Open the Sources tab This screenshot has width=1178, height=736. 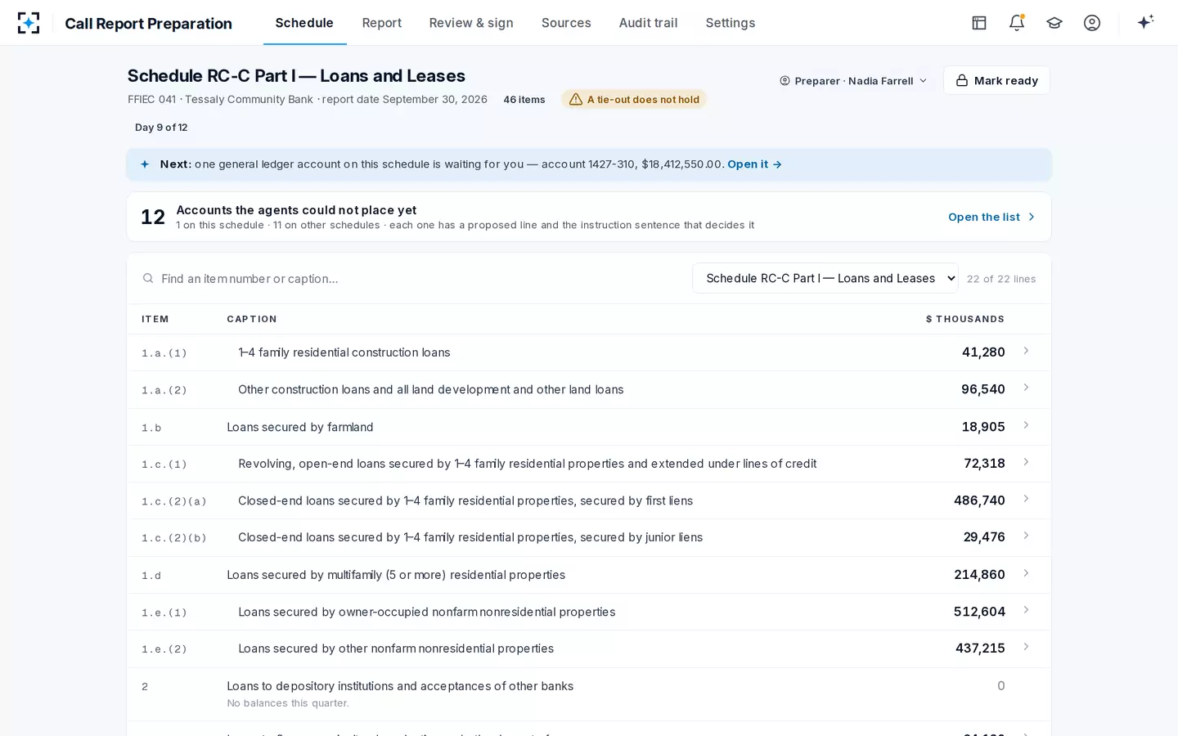566,23
